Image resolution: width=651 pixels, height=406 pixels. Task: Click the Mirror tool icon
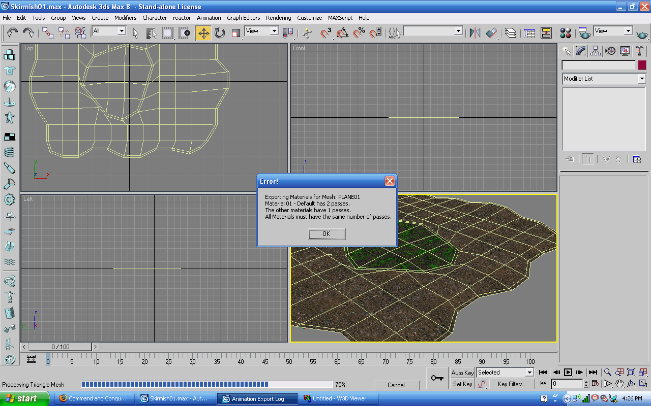click(x=475, y=33)
